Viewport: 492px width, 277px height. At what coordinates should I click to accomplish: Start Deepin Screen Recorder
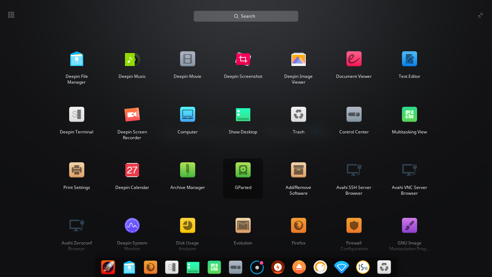132,114
